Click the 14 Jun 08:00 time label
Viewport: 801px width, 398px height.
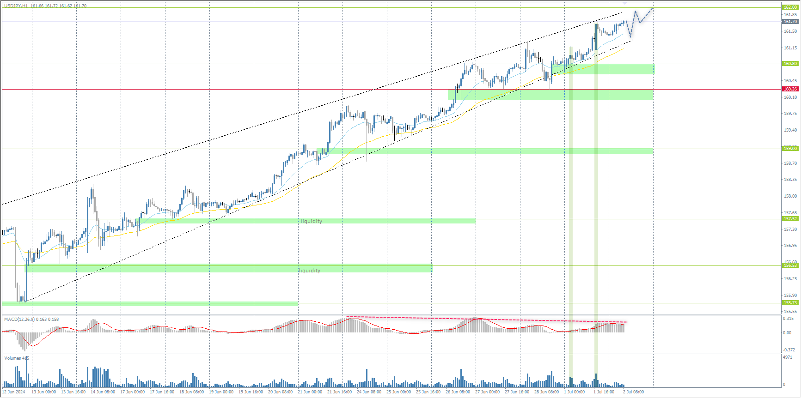(x=103, y=392)
